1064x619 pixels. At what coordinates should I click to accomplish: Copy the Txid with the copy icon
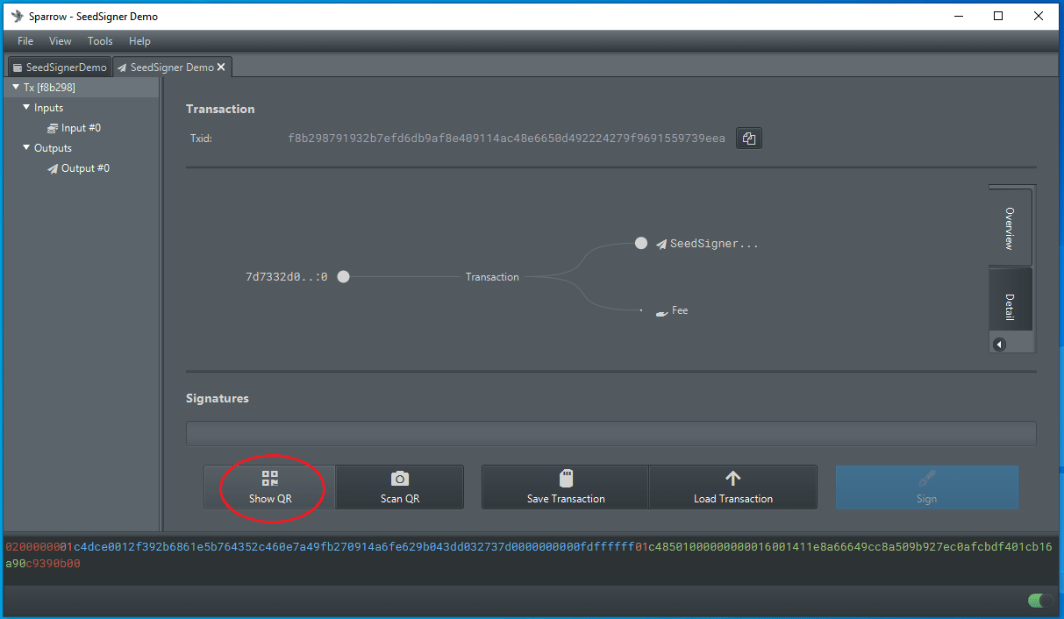[x=748, y=139]
